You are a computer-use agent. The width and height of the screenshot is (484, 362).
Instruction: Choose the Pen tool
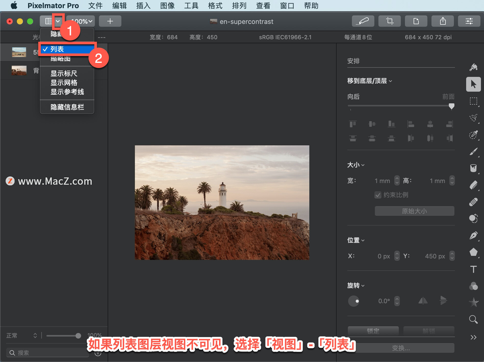[473, 235]
